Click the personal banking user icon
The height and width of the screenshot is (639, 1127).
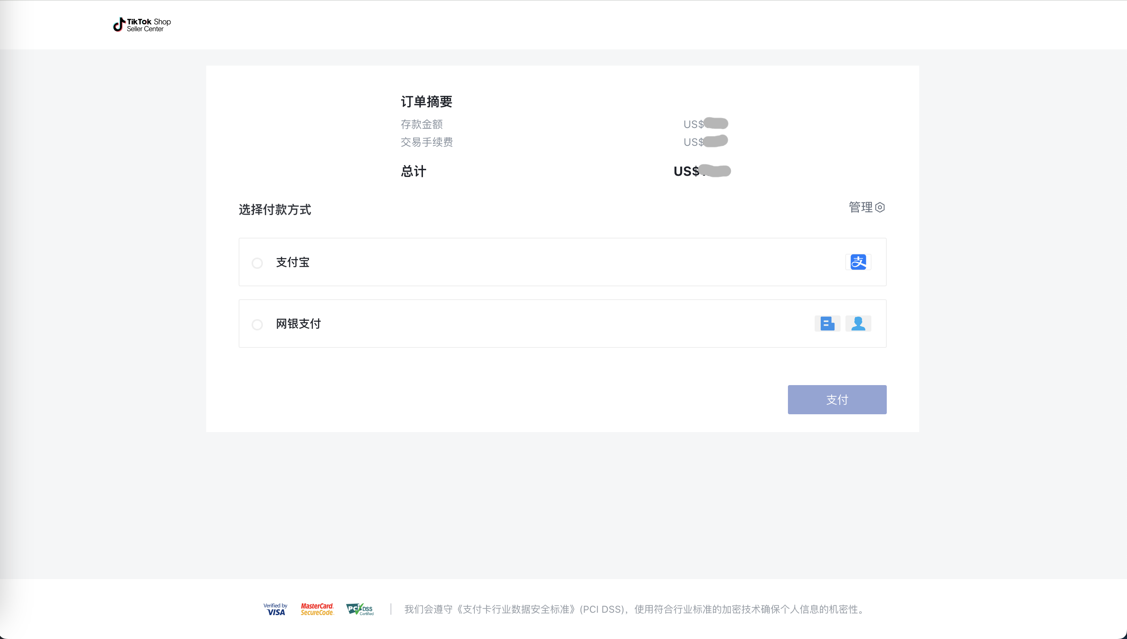[x=858, y=324]
